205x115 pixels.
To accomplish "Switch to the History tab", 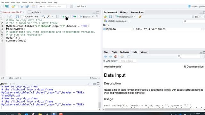I will pyautogui.click(x=124, y=12).
